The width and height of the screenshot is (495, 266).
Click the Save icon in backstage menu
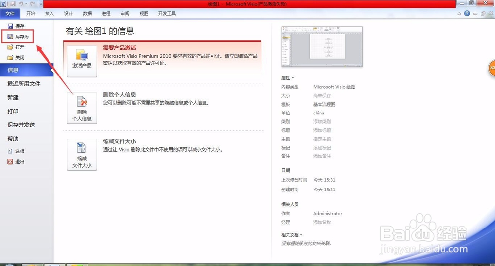coord(10,26)
